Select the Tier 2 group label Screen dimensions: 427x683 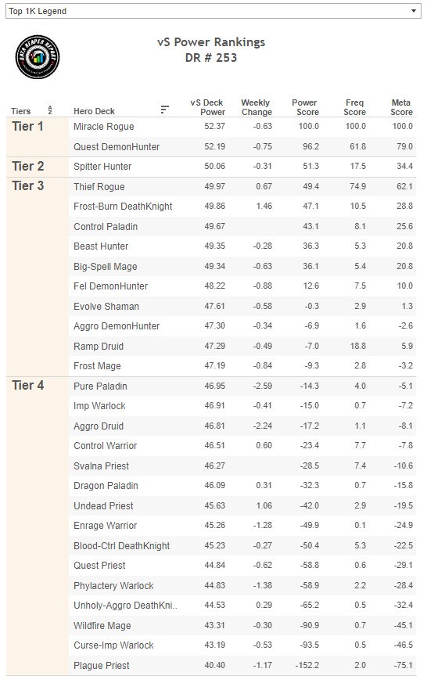[x=28, y=166]
